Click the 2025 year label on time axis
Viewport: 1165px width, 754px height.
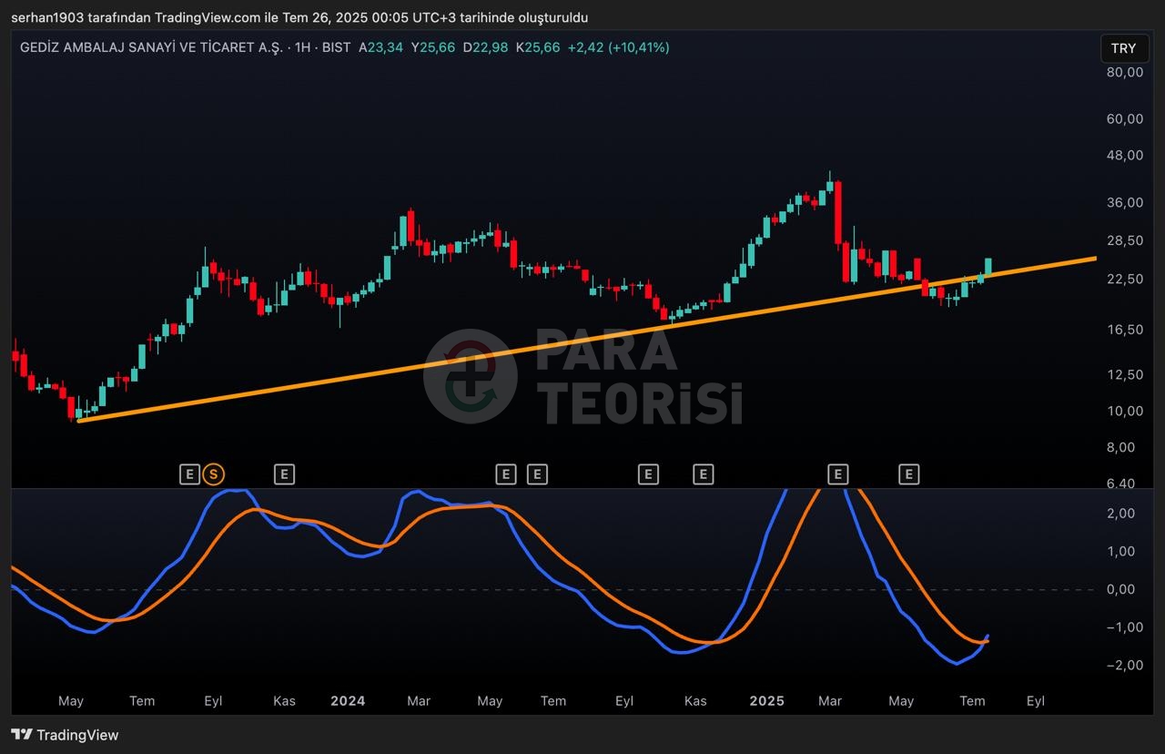766,700
